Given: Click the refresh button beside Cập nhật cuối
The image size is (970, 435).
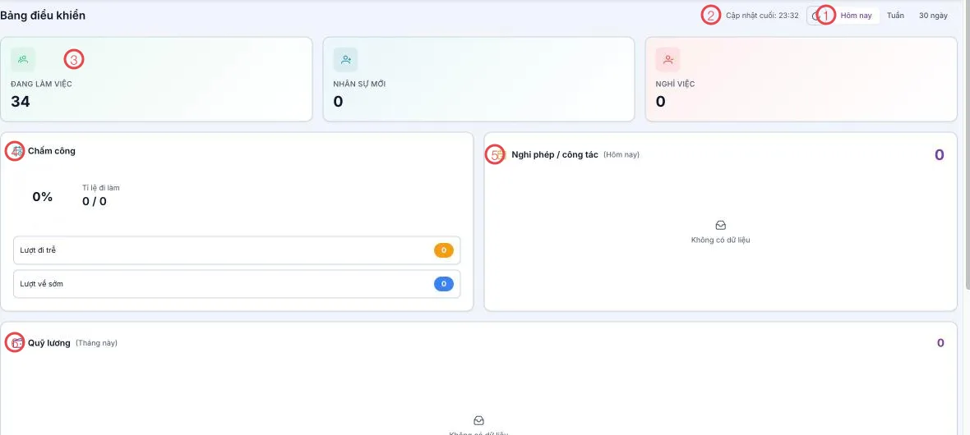Looking at the screenshot, I should 815,16.
